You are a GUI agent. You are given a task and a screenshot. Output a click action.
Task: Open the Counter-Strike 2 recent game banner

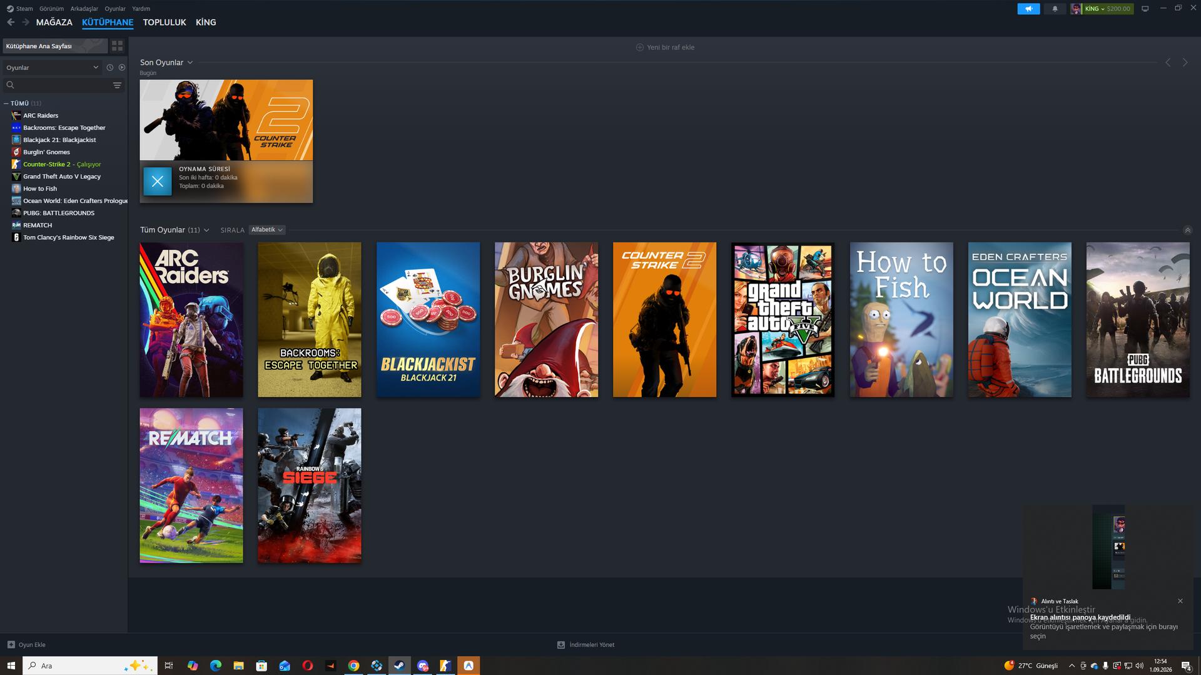(226, 120)
